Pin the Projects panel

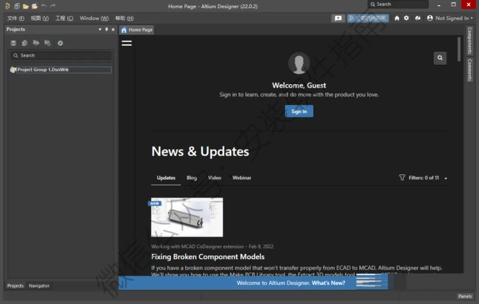[106, 29]
